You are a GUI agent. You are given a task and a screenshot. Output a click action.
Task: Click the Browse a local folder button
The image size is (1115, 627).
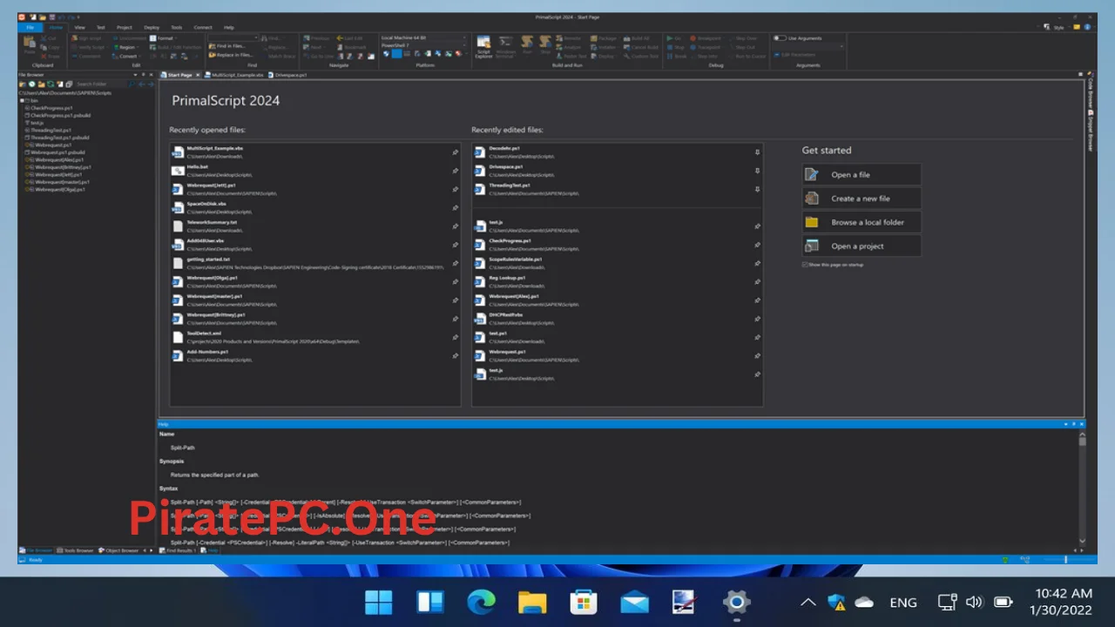(861, 222)
